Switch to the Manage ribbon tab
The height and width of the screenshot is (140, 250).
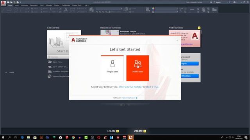point(49,5)
